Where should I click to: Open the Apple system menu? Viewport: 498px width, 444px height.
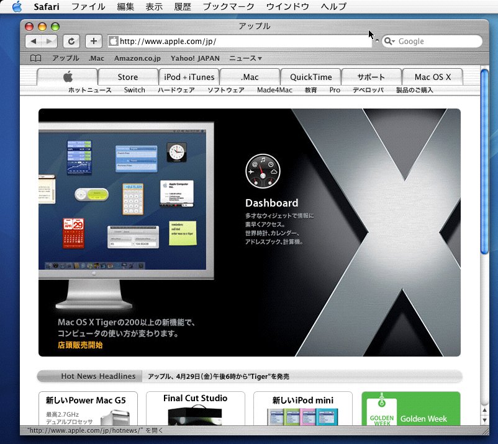tap(17, 6)
